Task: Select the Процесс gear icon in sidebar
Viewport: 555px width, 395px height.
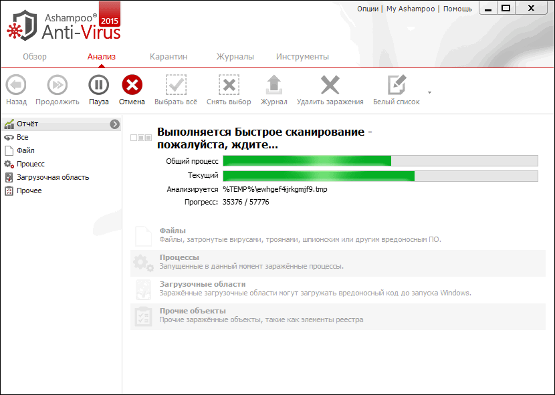Action: point(29,164)
